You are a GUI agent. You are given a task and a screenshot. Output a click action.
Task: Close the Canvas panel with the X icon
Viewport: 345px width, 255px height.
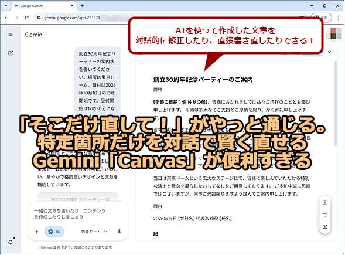click(329, 52)
